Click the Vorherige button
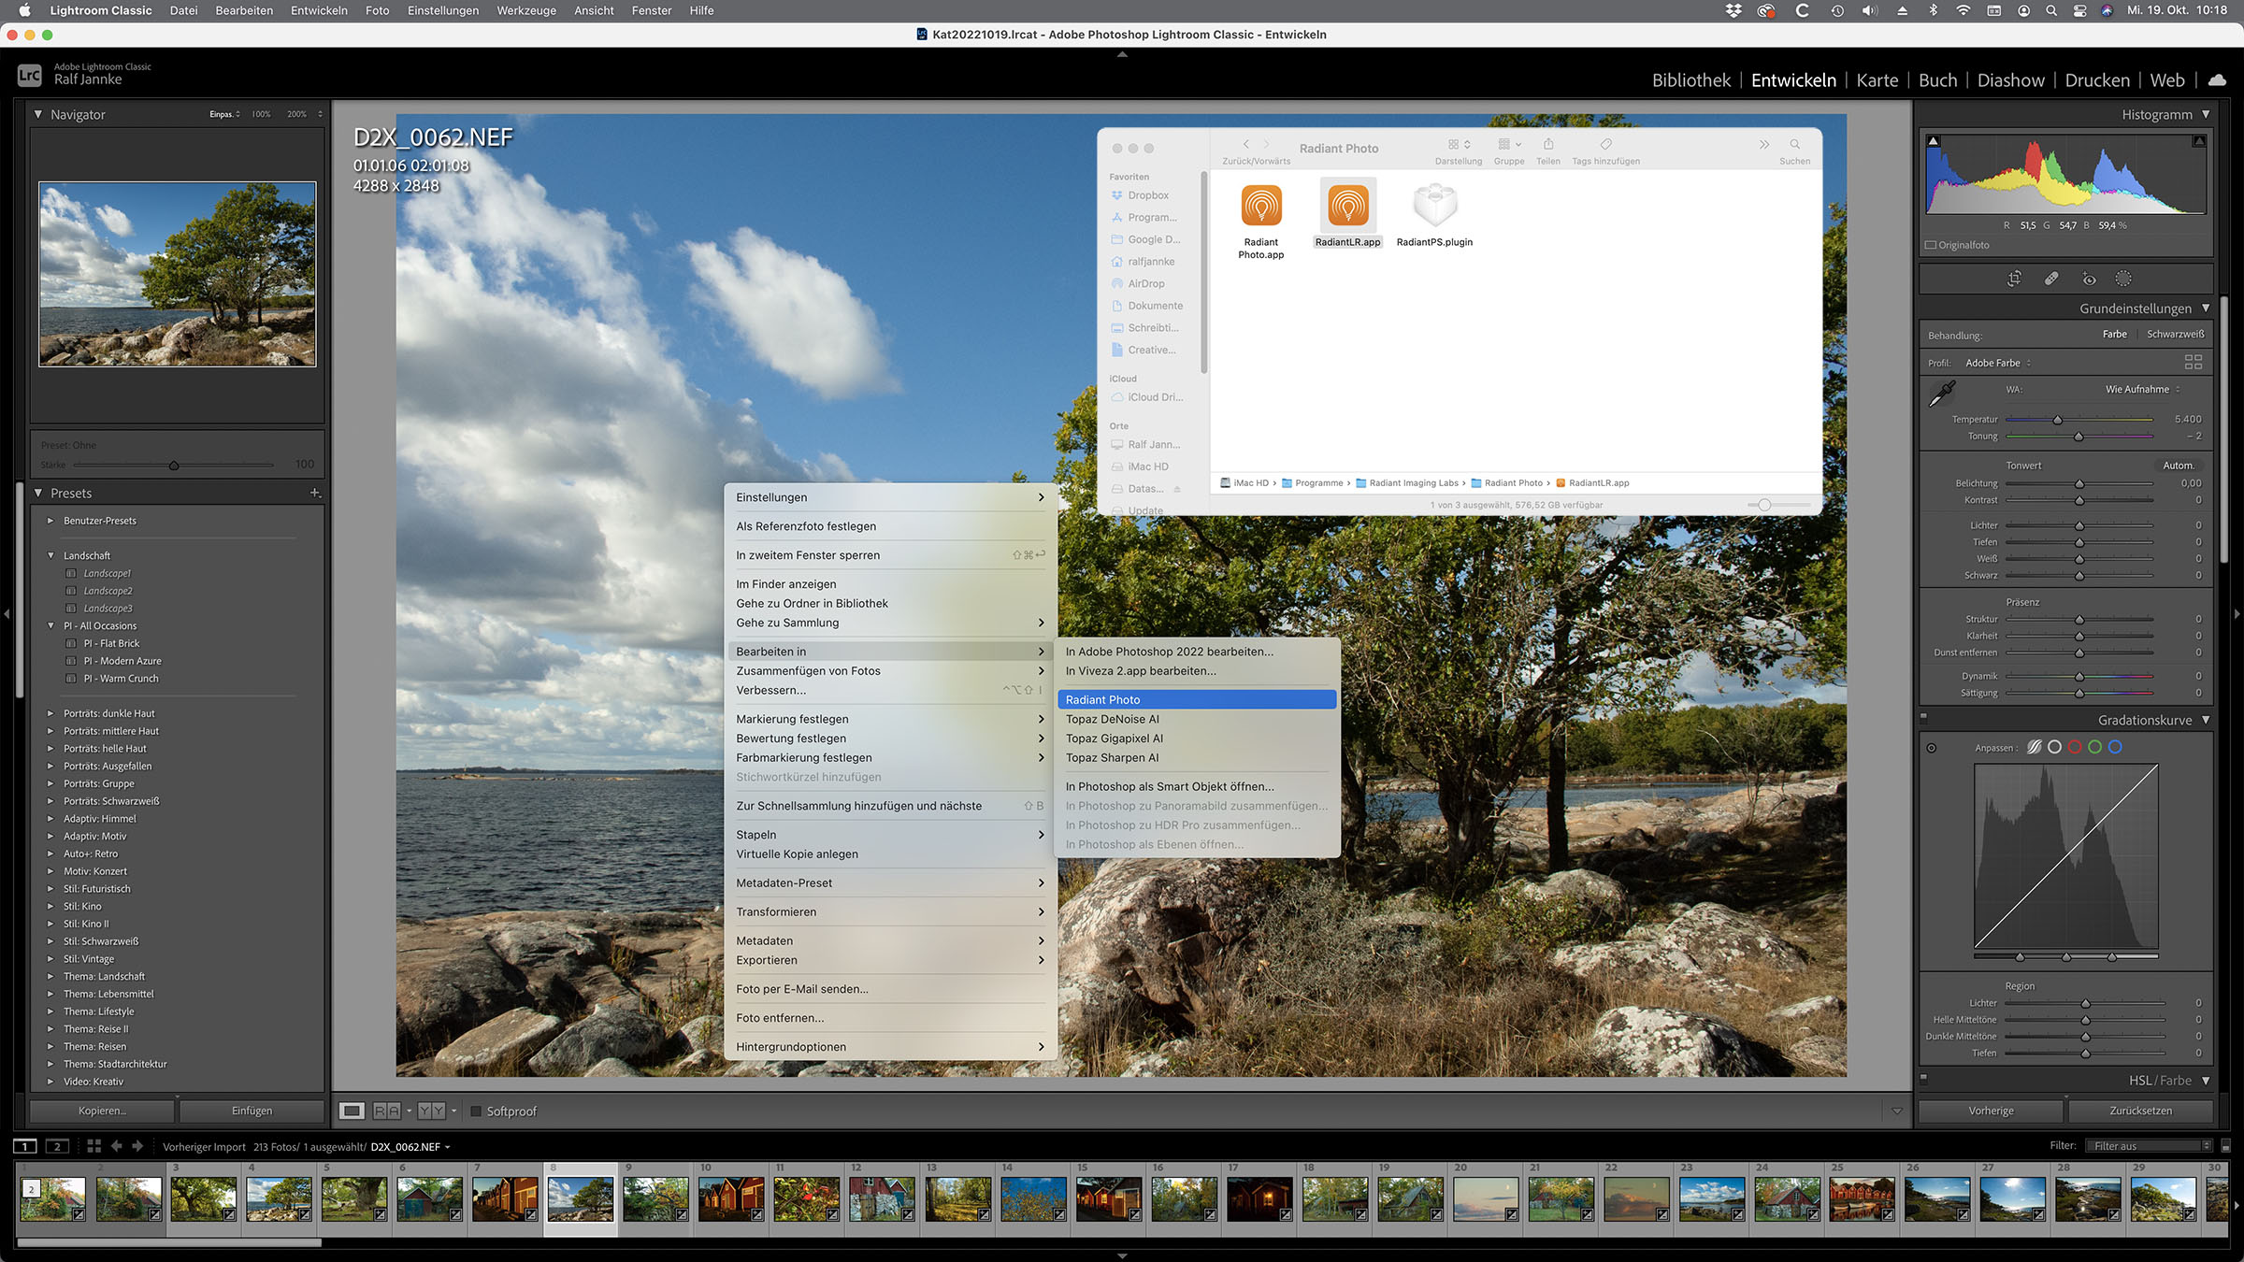 click(x=1991, y=1111)
